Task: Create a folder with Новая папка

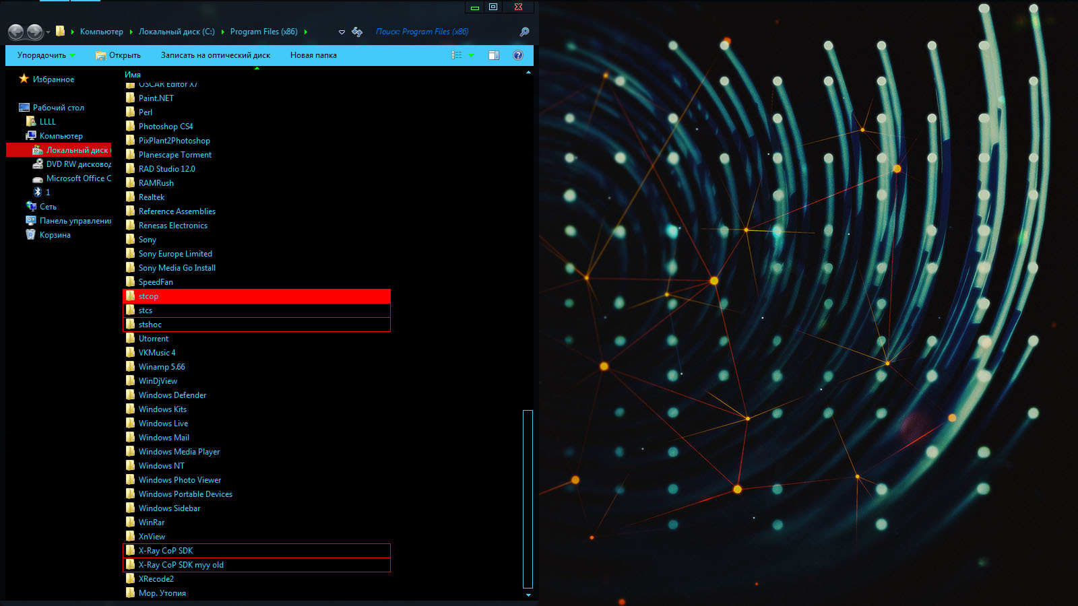Action: click(x=313, y=55)
